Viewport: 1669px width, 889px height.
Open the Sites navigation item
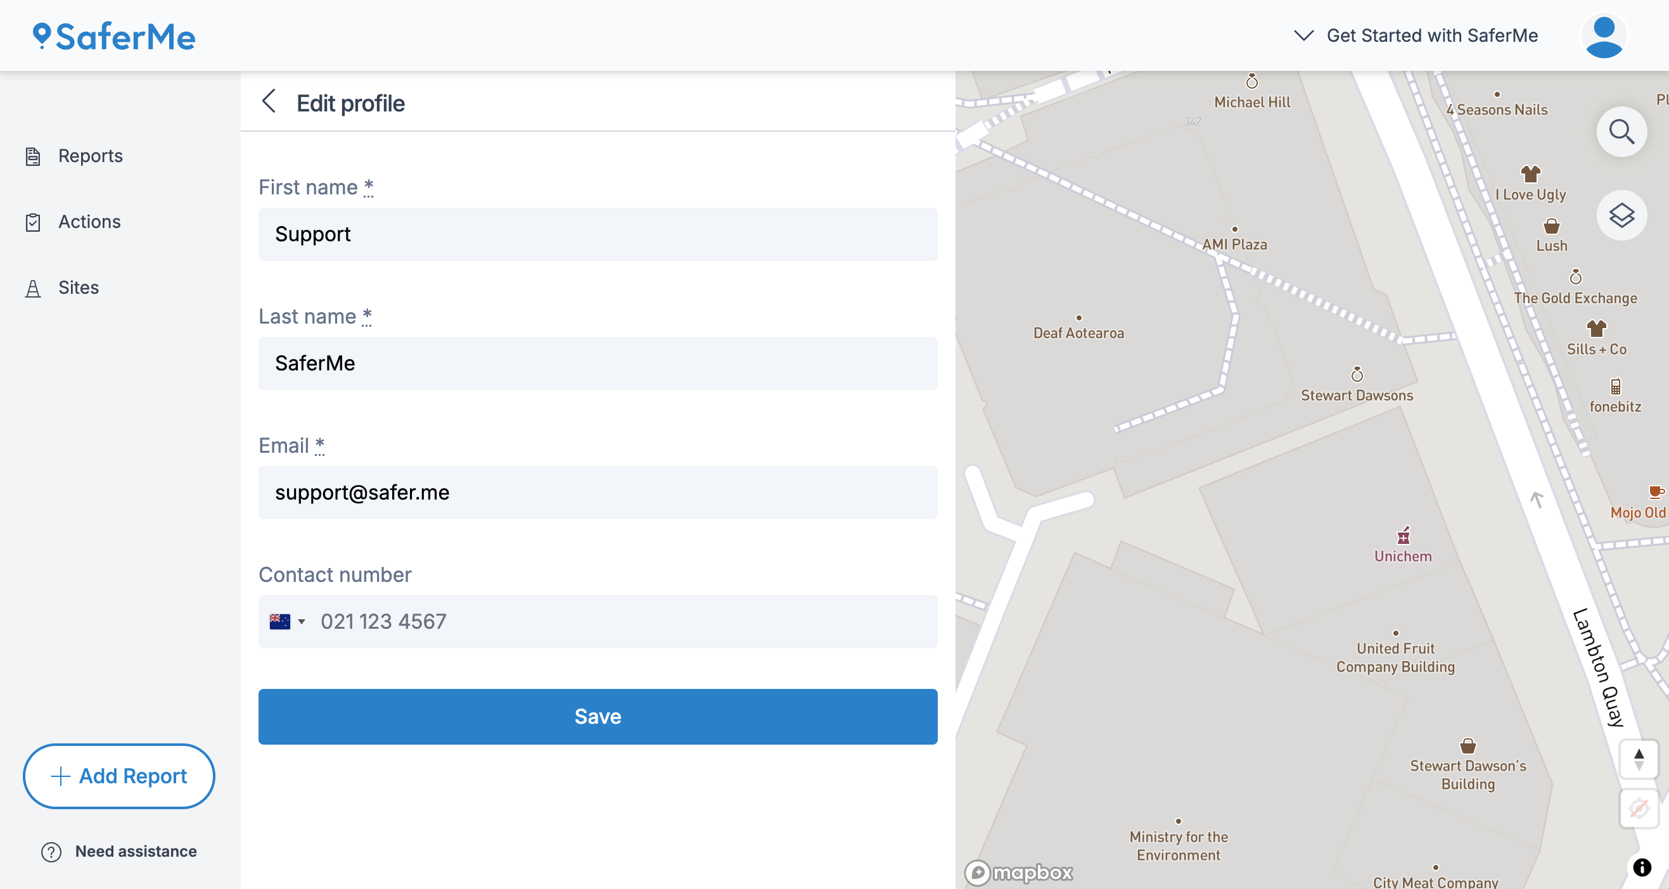tap(78, 287)
